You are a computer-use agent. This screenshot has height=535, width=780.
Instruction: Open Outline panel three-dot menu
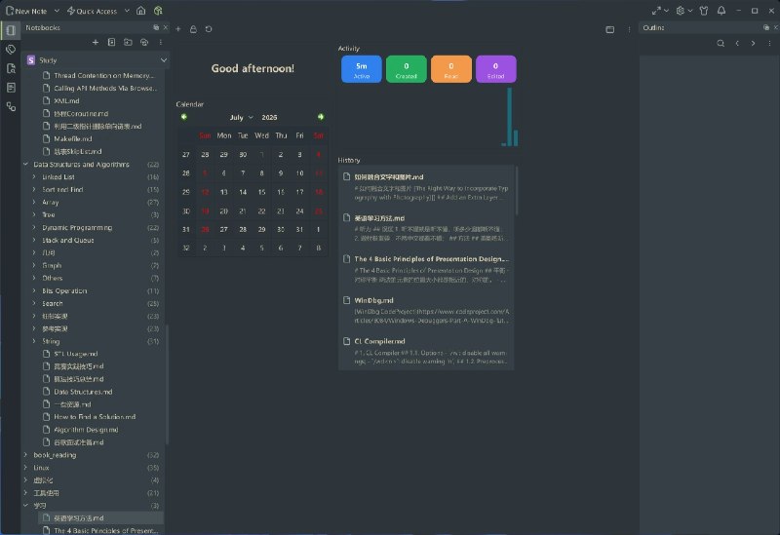(769, 43)
